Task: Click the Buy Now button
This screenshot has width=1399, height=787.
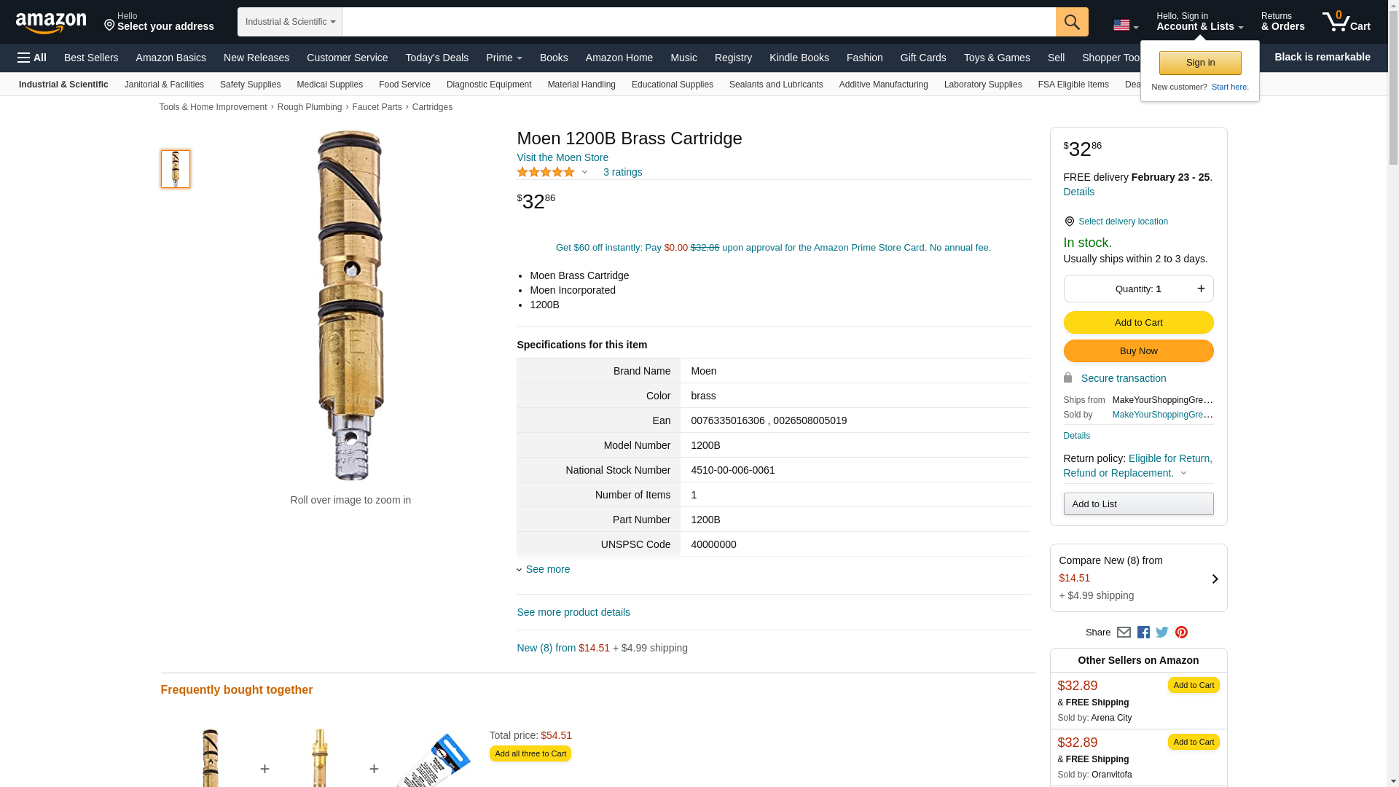Action: pyautogui.click(x=1138, y=351)
